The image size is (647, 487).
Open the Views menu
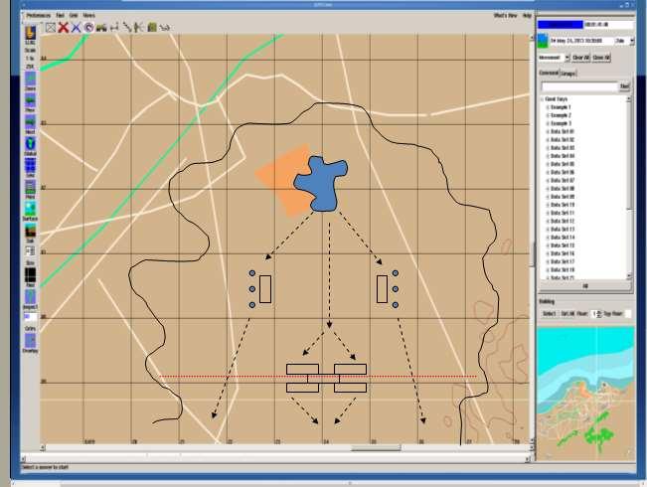[x=88, y=15]
